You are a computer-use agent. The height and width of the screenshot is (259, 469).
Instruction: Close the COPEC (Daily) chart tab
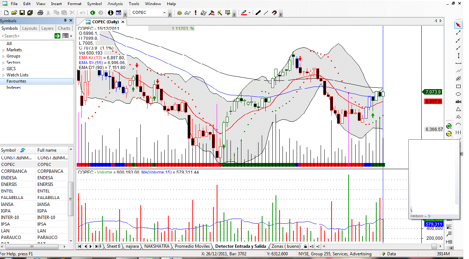[123, 22]
